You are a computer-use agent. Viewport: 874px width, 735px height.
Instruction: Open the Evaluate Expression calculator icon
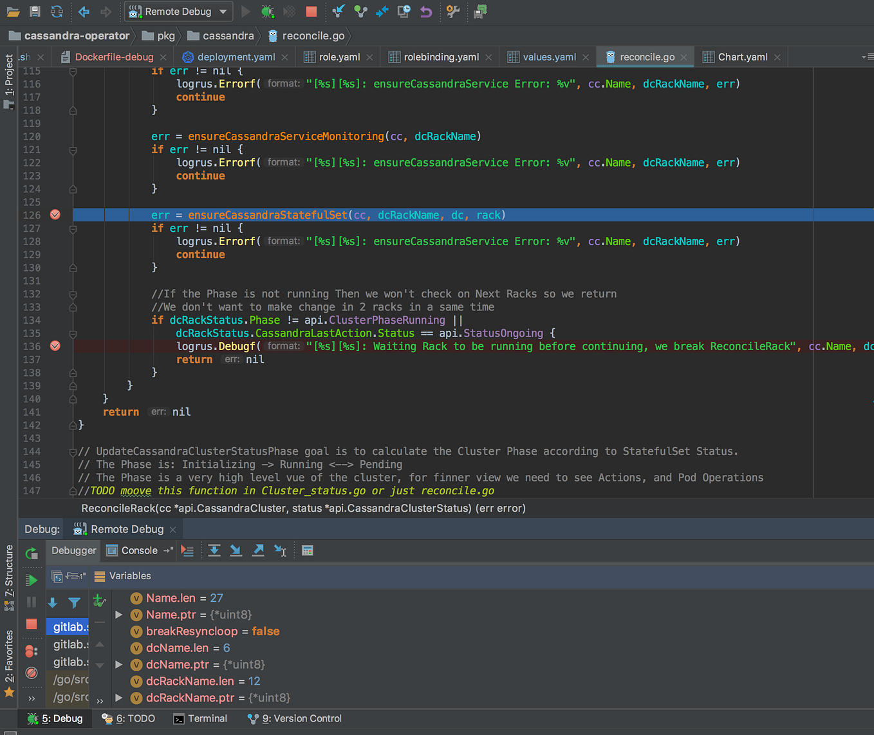[x=308, y=550]
